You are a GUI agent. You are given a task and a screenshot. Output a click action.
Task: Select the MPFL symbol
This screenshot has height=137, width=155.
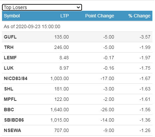[x=10, y=99]
